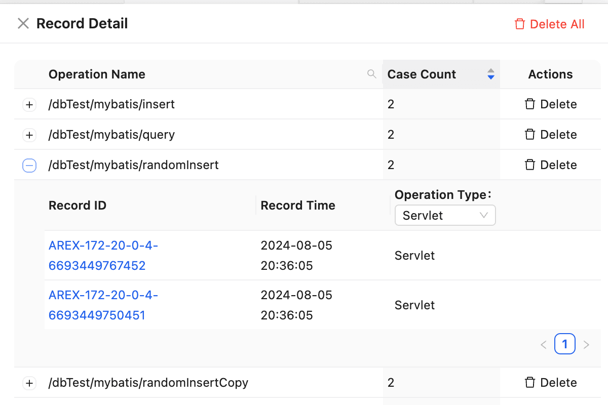Delete the /dbTest/mybatis/randomInsert operation
The height and width of the screenshot is (405, 608).
coord(550,165)
